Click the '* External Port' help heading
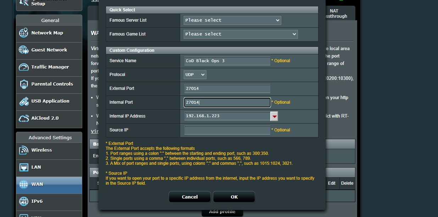This screenshot has height=217, width=438. pos(120,143)
